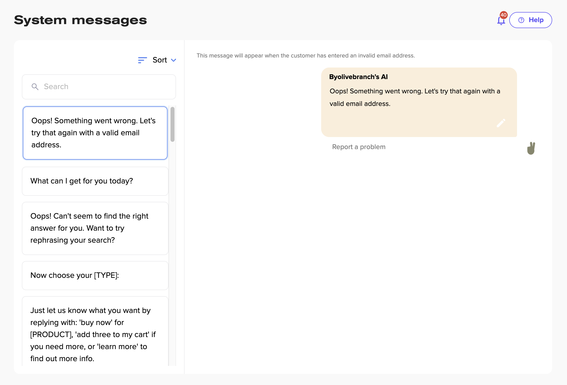Select the 'Oops! Can't seem to find' message
The width and height of the screenshot is (567, 385).
pos(95,228)
